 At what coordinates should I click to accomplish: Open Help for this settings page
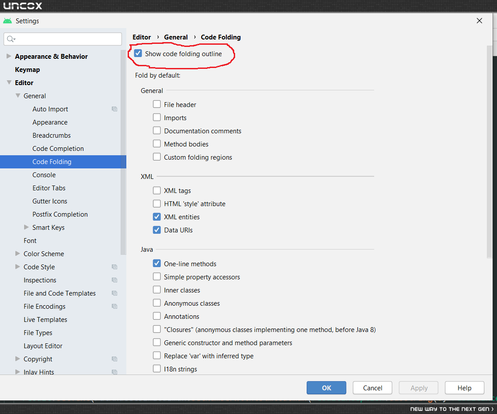pyautogui.click(x=465, y=388)
